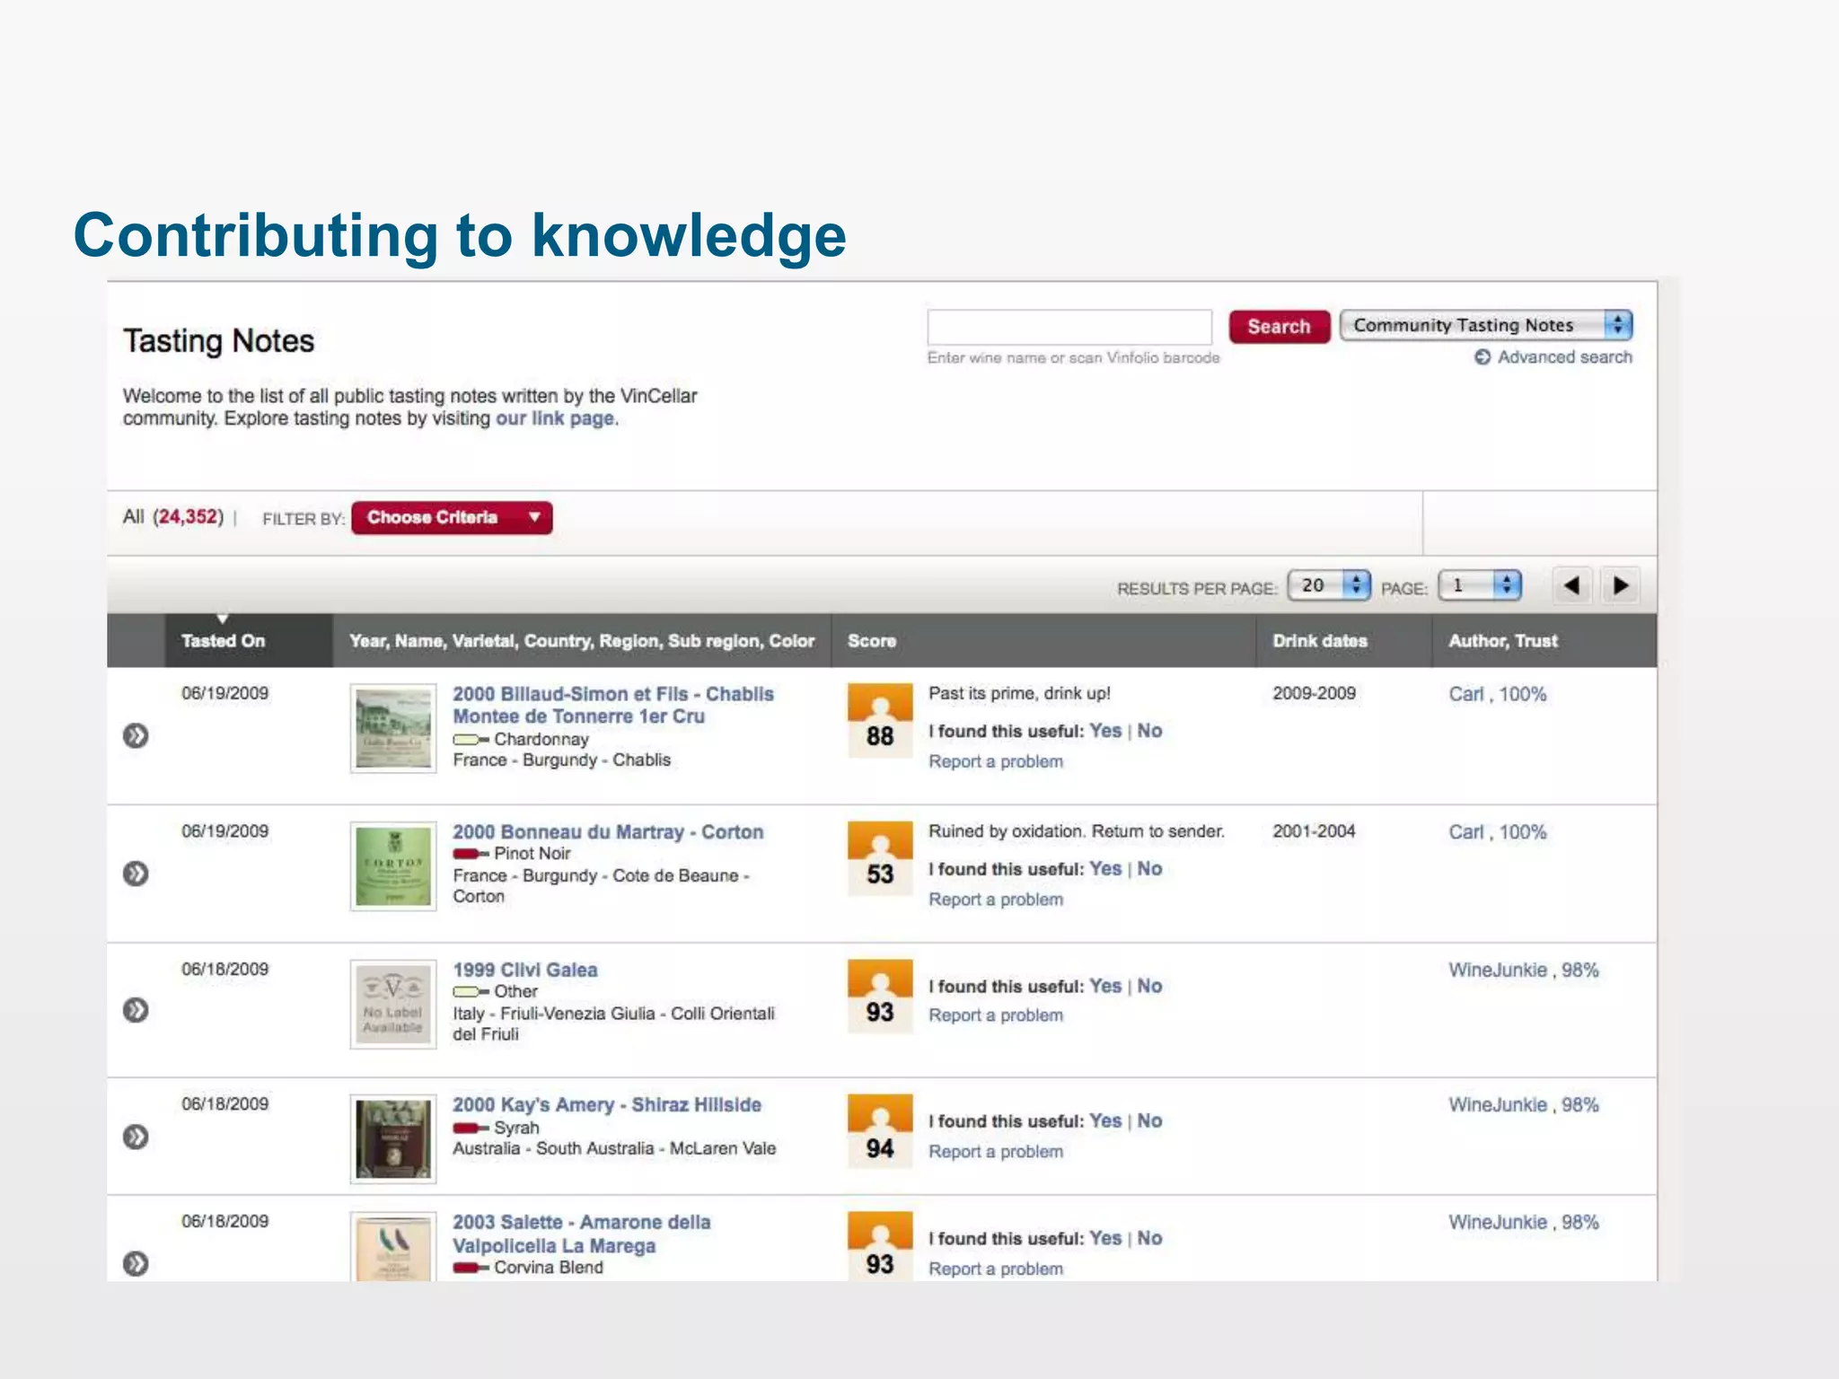Go to the next results page arrow
Screen dimensions: 1839x1379
pos(1621,586)
